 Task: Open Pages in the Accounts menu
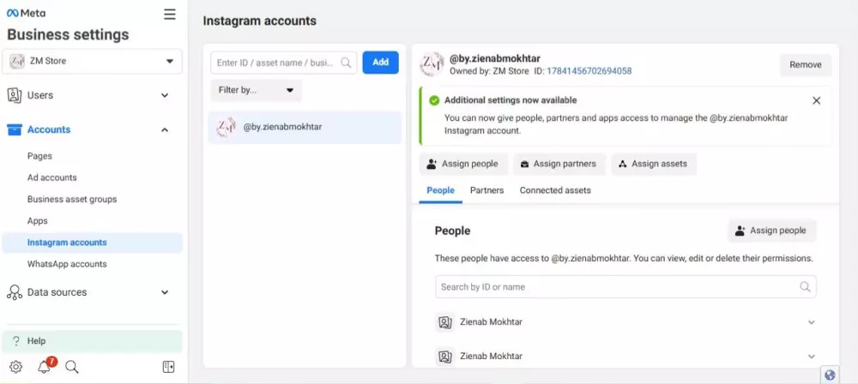(39, 156)
